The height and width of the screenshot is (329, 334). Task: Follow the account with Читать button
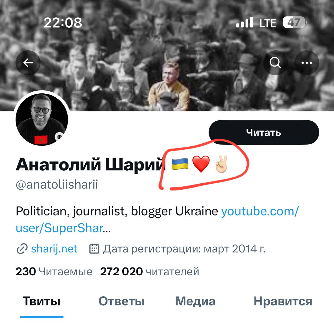click(264, 133)
